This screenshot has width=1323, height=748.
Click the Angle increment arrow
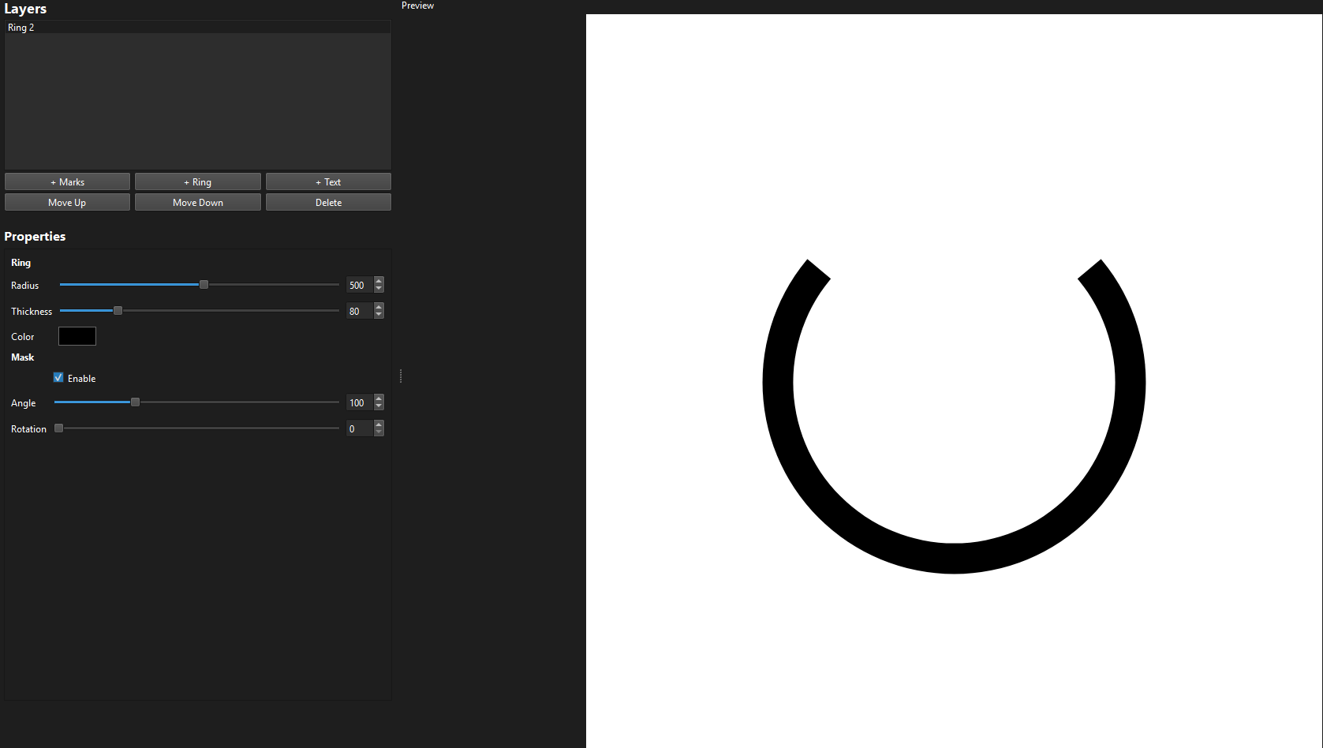[379, 398]
